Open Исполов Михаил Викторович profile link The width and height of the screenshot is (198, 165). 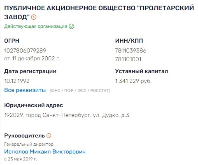(x=45, y=151)
